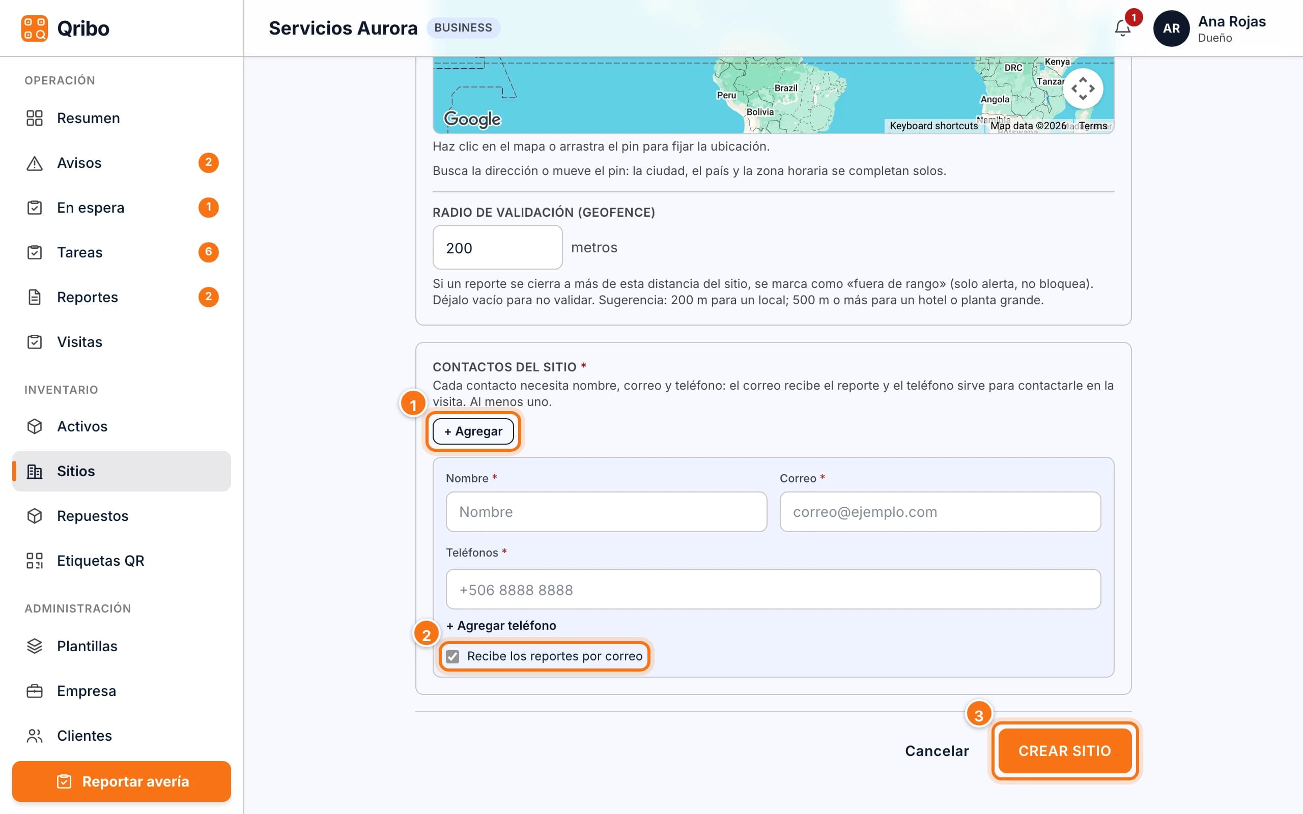Click the Empresa briefcase icon
1303x814 pixels.
pyautogui.click(x=35, y=691)
